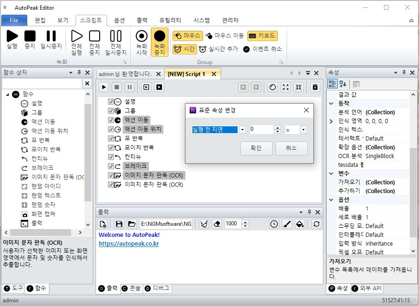This screenshot has height=306, width=419.
Task: Switch to the 옵션 ribbon tab
Action: tap(120, 20)
